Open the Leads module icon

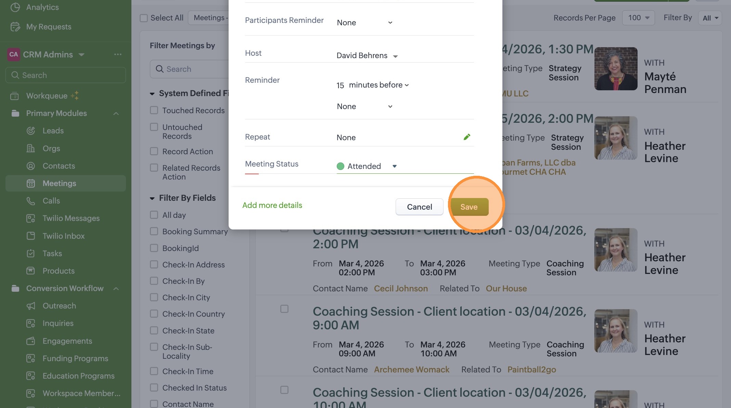[31, 131]
